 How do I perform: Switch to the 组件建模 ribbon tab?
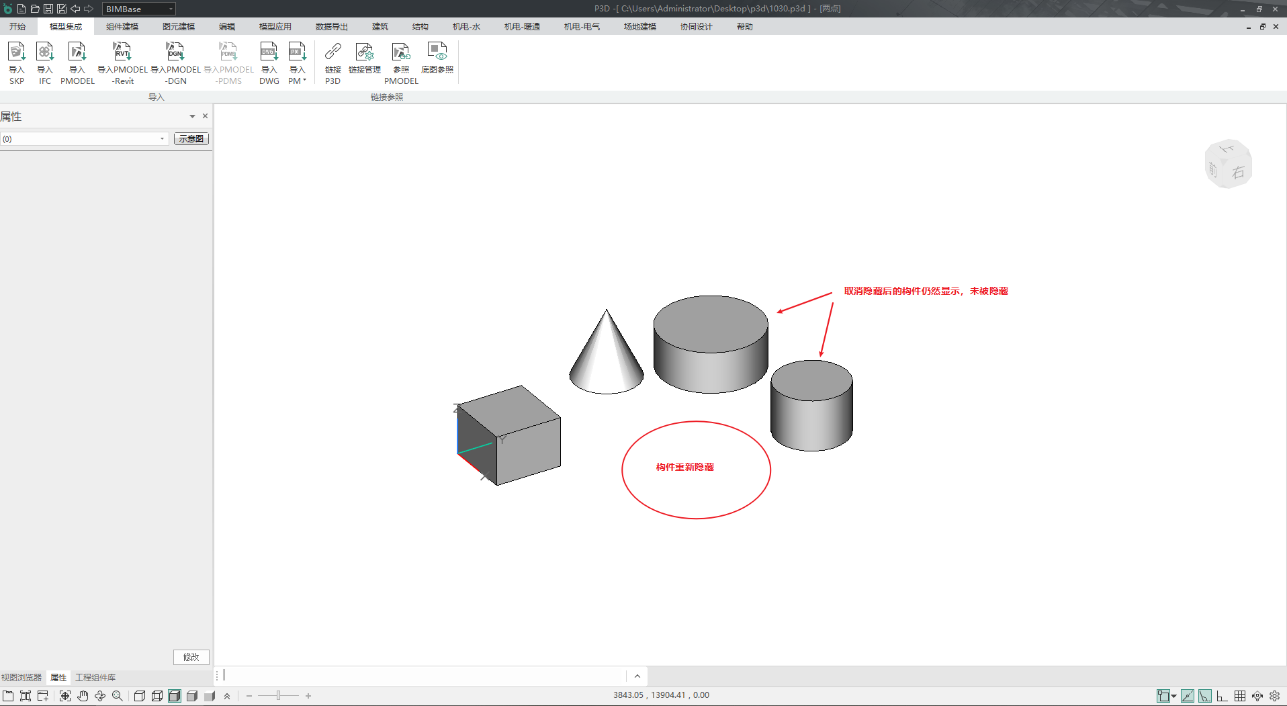tap(122, 27)
